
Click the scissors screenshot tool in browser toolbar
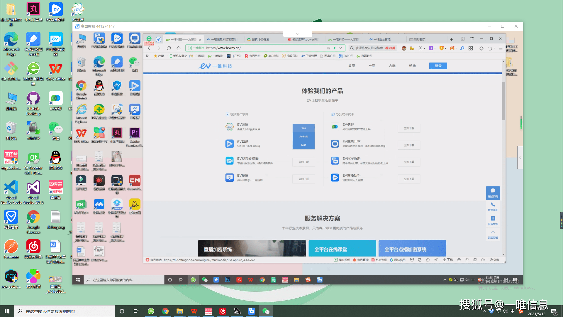coord(420,48)
